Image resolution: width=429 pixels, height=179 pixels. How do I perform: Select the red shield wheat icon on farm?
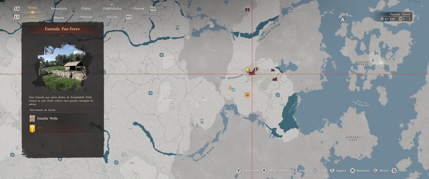(x=256, y=69)
